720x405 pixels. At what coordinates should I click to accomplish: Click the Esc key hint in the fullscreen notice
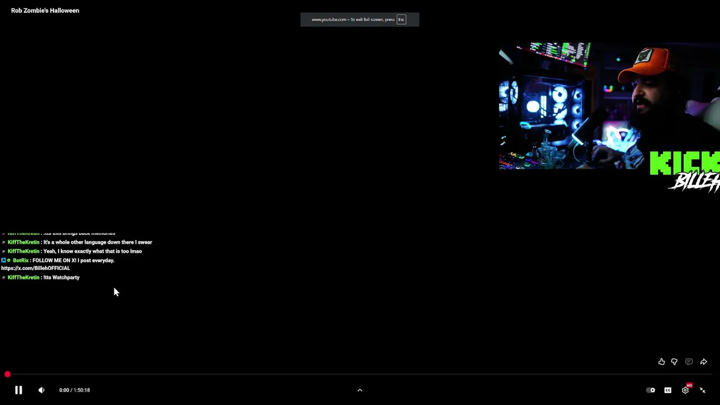pos(401,20)
